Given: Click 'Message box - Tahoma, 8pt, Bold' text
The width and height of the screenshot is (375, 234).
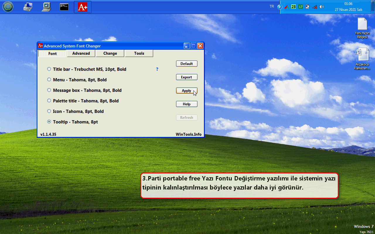Looking at the screenshot, I should (87, 90).
